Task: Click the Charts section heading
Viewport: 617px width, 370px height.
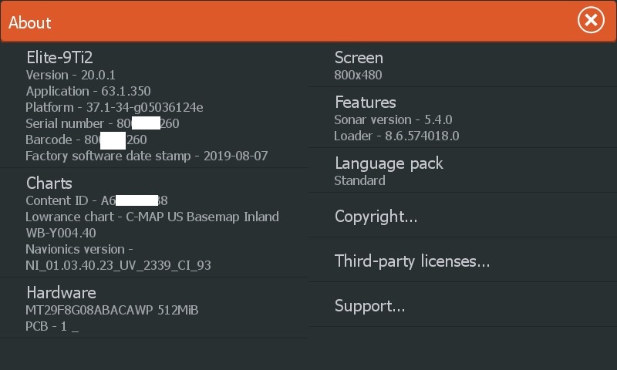Action: (x=49, y=183)
